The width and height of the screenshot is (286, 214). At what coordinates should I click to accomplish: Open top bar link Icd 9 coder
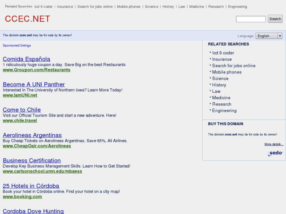pos(43,7)
